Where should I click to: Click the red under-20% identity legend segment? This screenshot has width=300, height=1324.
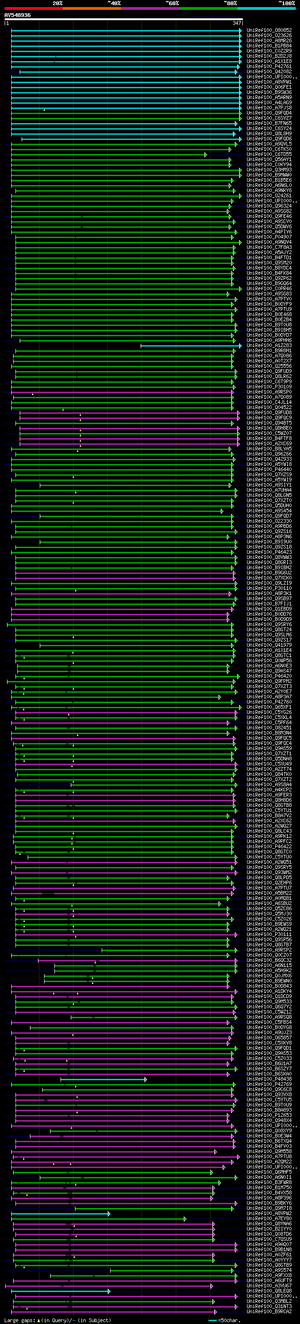[x=33, y=8]
